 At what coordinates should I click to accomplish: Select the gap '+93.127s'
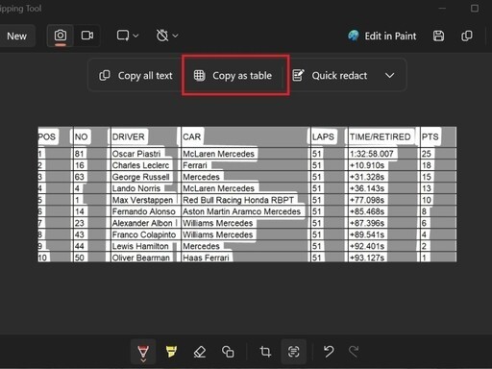pyautogui.click(x=367, y=258)
